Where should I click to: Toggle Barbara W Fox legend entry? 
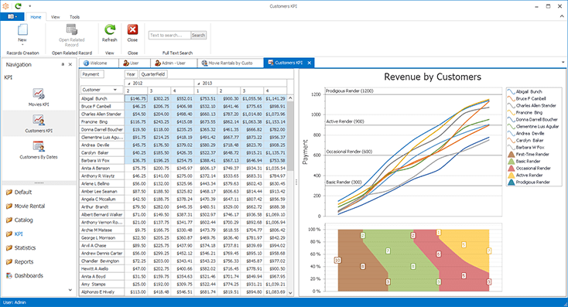tap(525, 148)
